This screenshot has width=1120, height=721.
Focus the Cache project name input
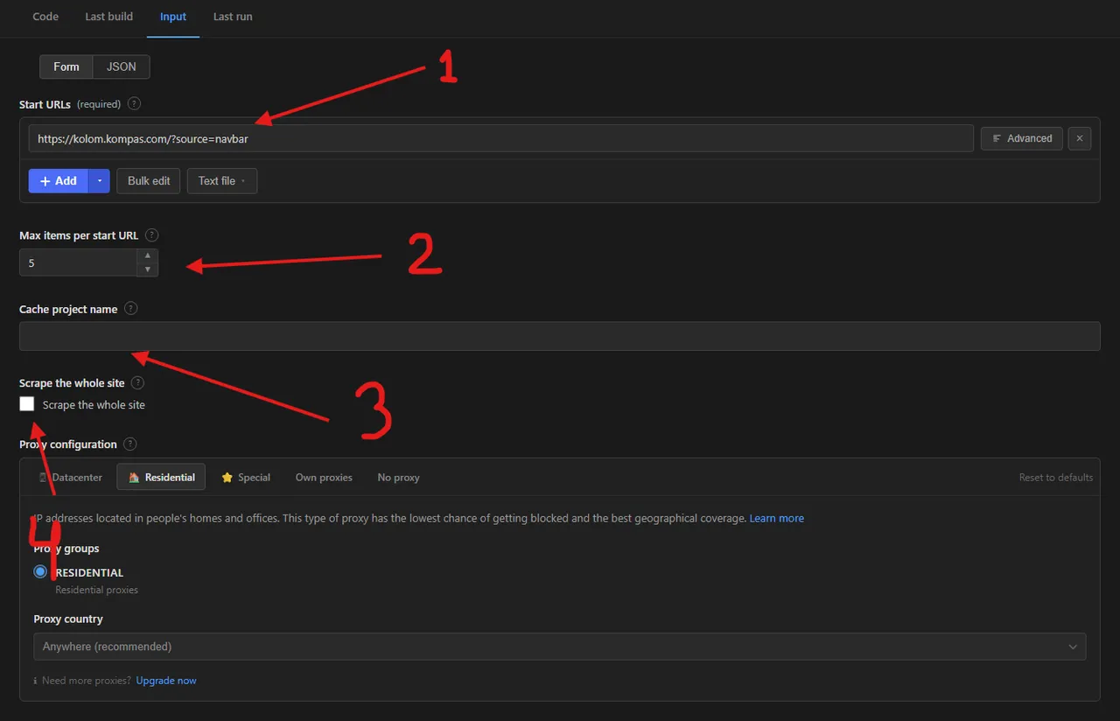click(x=560, y=336)
